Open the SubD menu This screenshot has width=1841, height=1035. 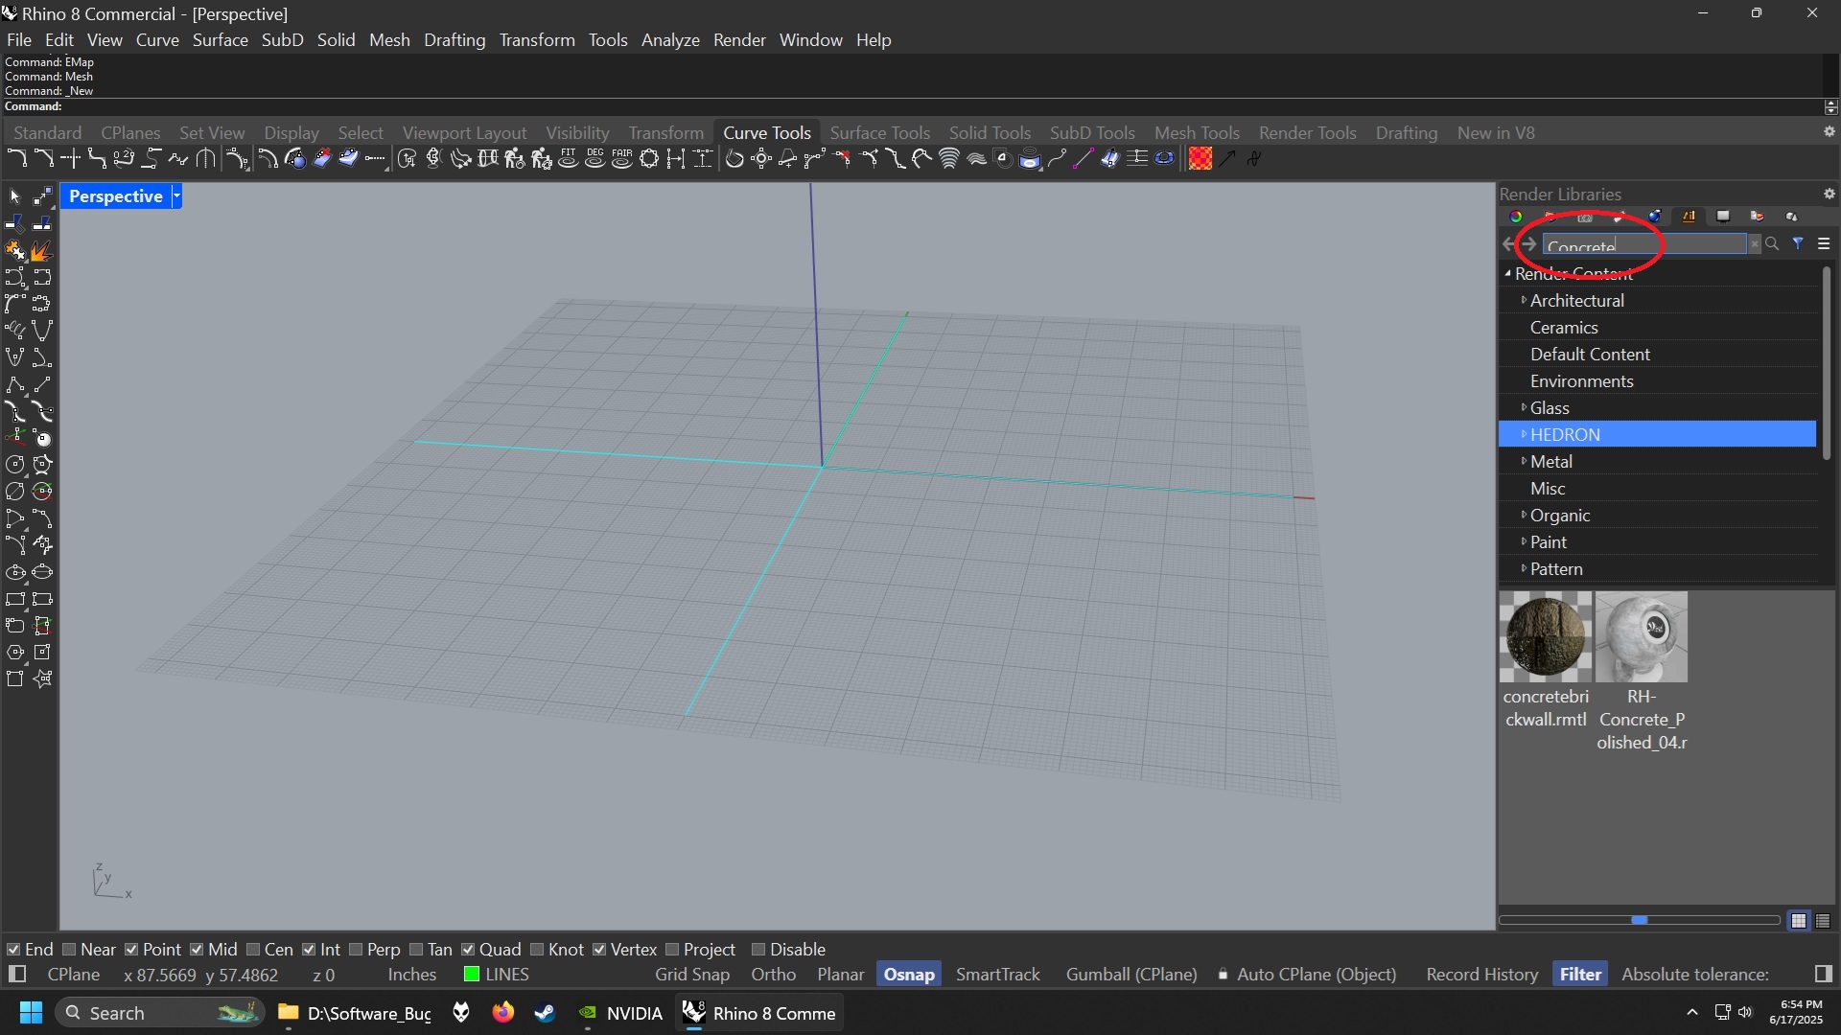pos(282,40)
